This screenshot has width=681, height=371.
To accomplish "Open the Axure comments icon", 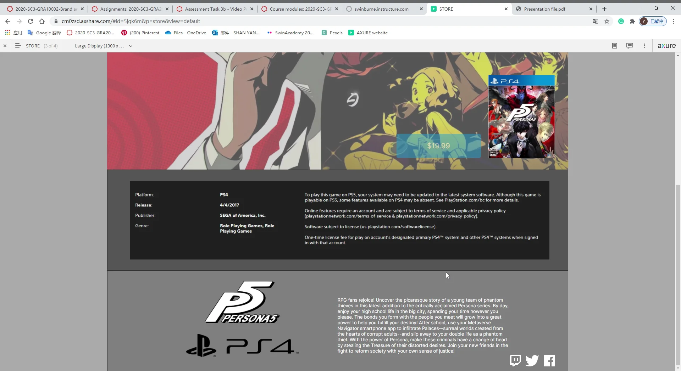I will pyautogui.click(x=630, y=46).
